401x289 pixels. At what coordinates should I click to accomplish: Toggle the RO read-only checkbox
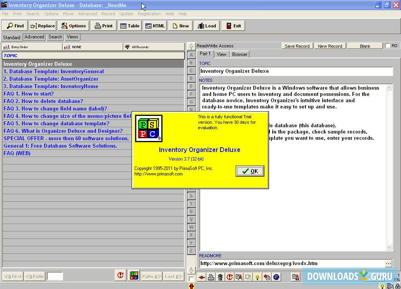point(387,46)
